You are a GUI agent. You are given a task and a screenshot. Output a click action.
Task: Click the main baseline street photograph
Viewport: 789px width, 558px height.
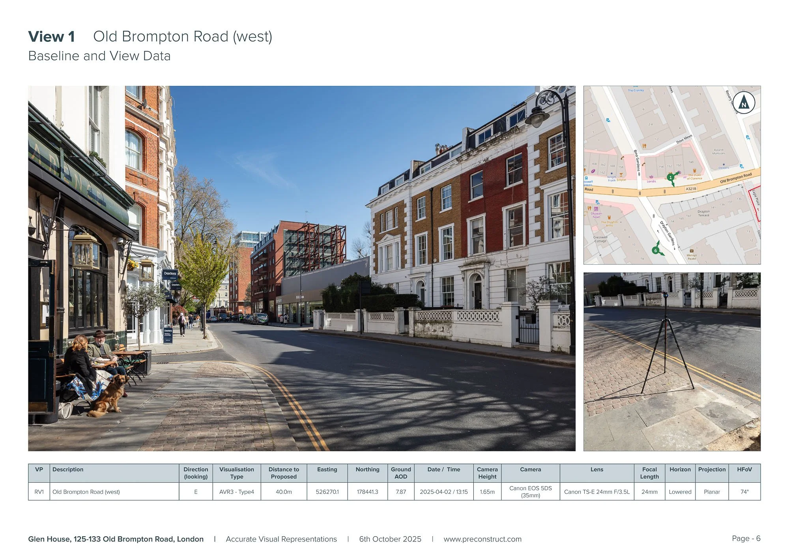(301, 268)
